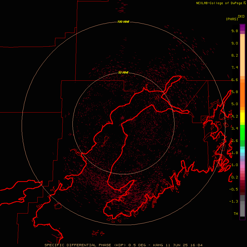The width and height of the screenshot is (247, 247).
Task: Click the DKD label above the color scale
Action: (x=241, y=16)
